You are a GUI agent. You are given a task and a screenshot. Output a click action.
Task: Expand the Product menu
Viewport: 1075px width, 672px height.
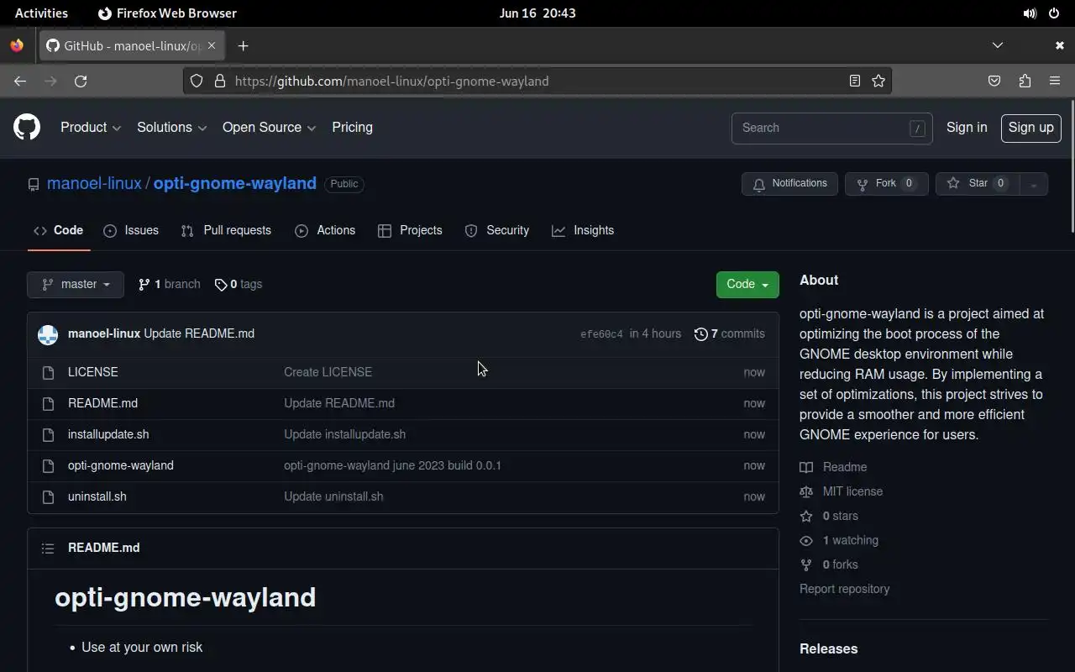click(x=91, y=128)
